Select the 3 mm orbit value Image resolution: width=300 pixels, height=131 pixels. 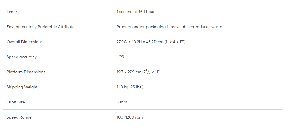[x=122, y=102]
